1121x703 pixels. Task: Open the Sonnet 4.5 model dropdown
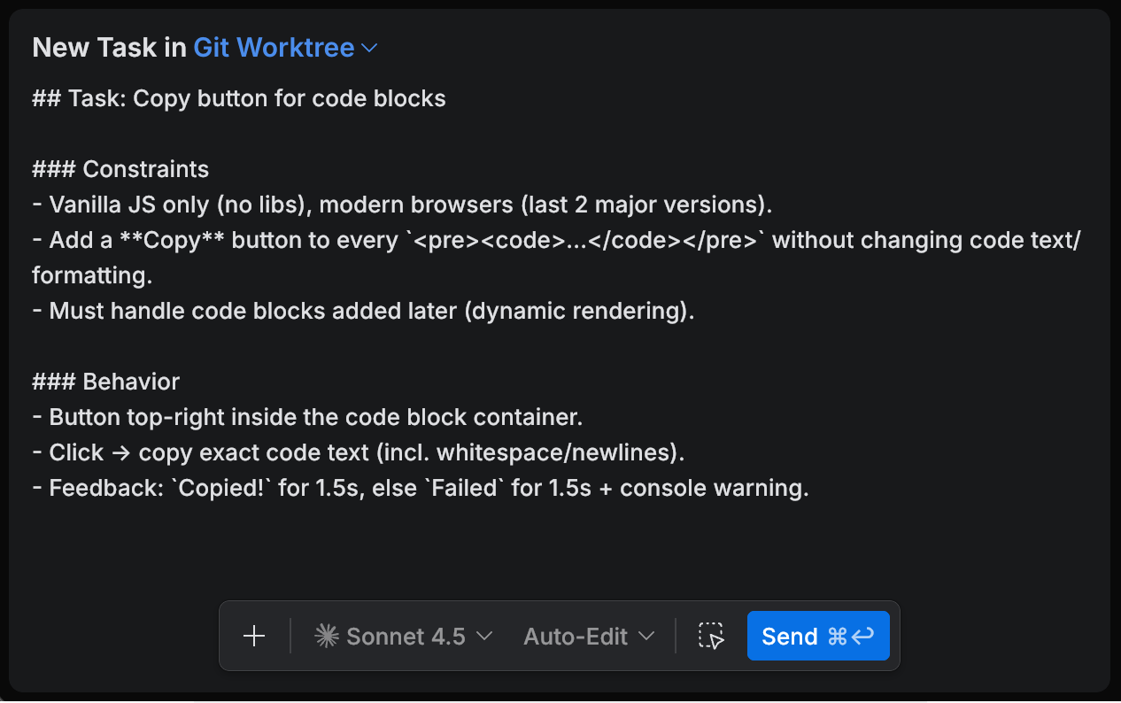coord(404,636)
